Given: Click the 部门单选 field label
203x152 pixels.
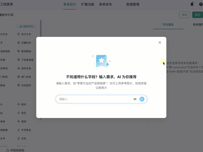Looking at the screenshot, I should pyautogui.click(x=4, y=77).
